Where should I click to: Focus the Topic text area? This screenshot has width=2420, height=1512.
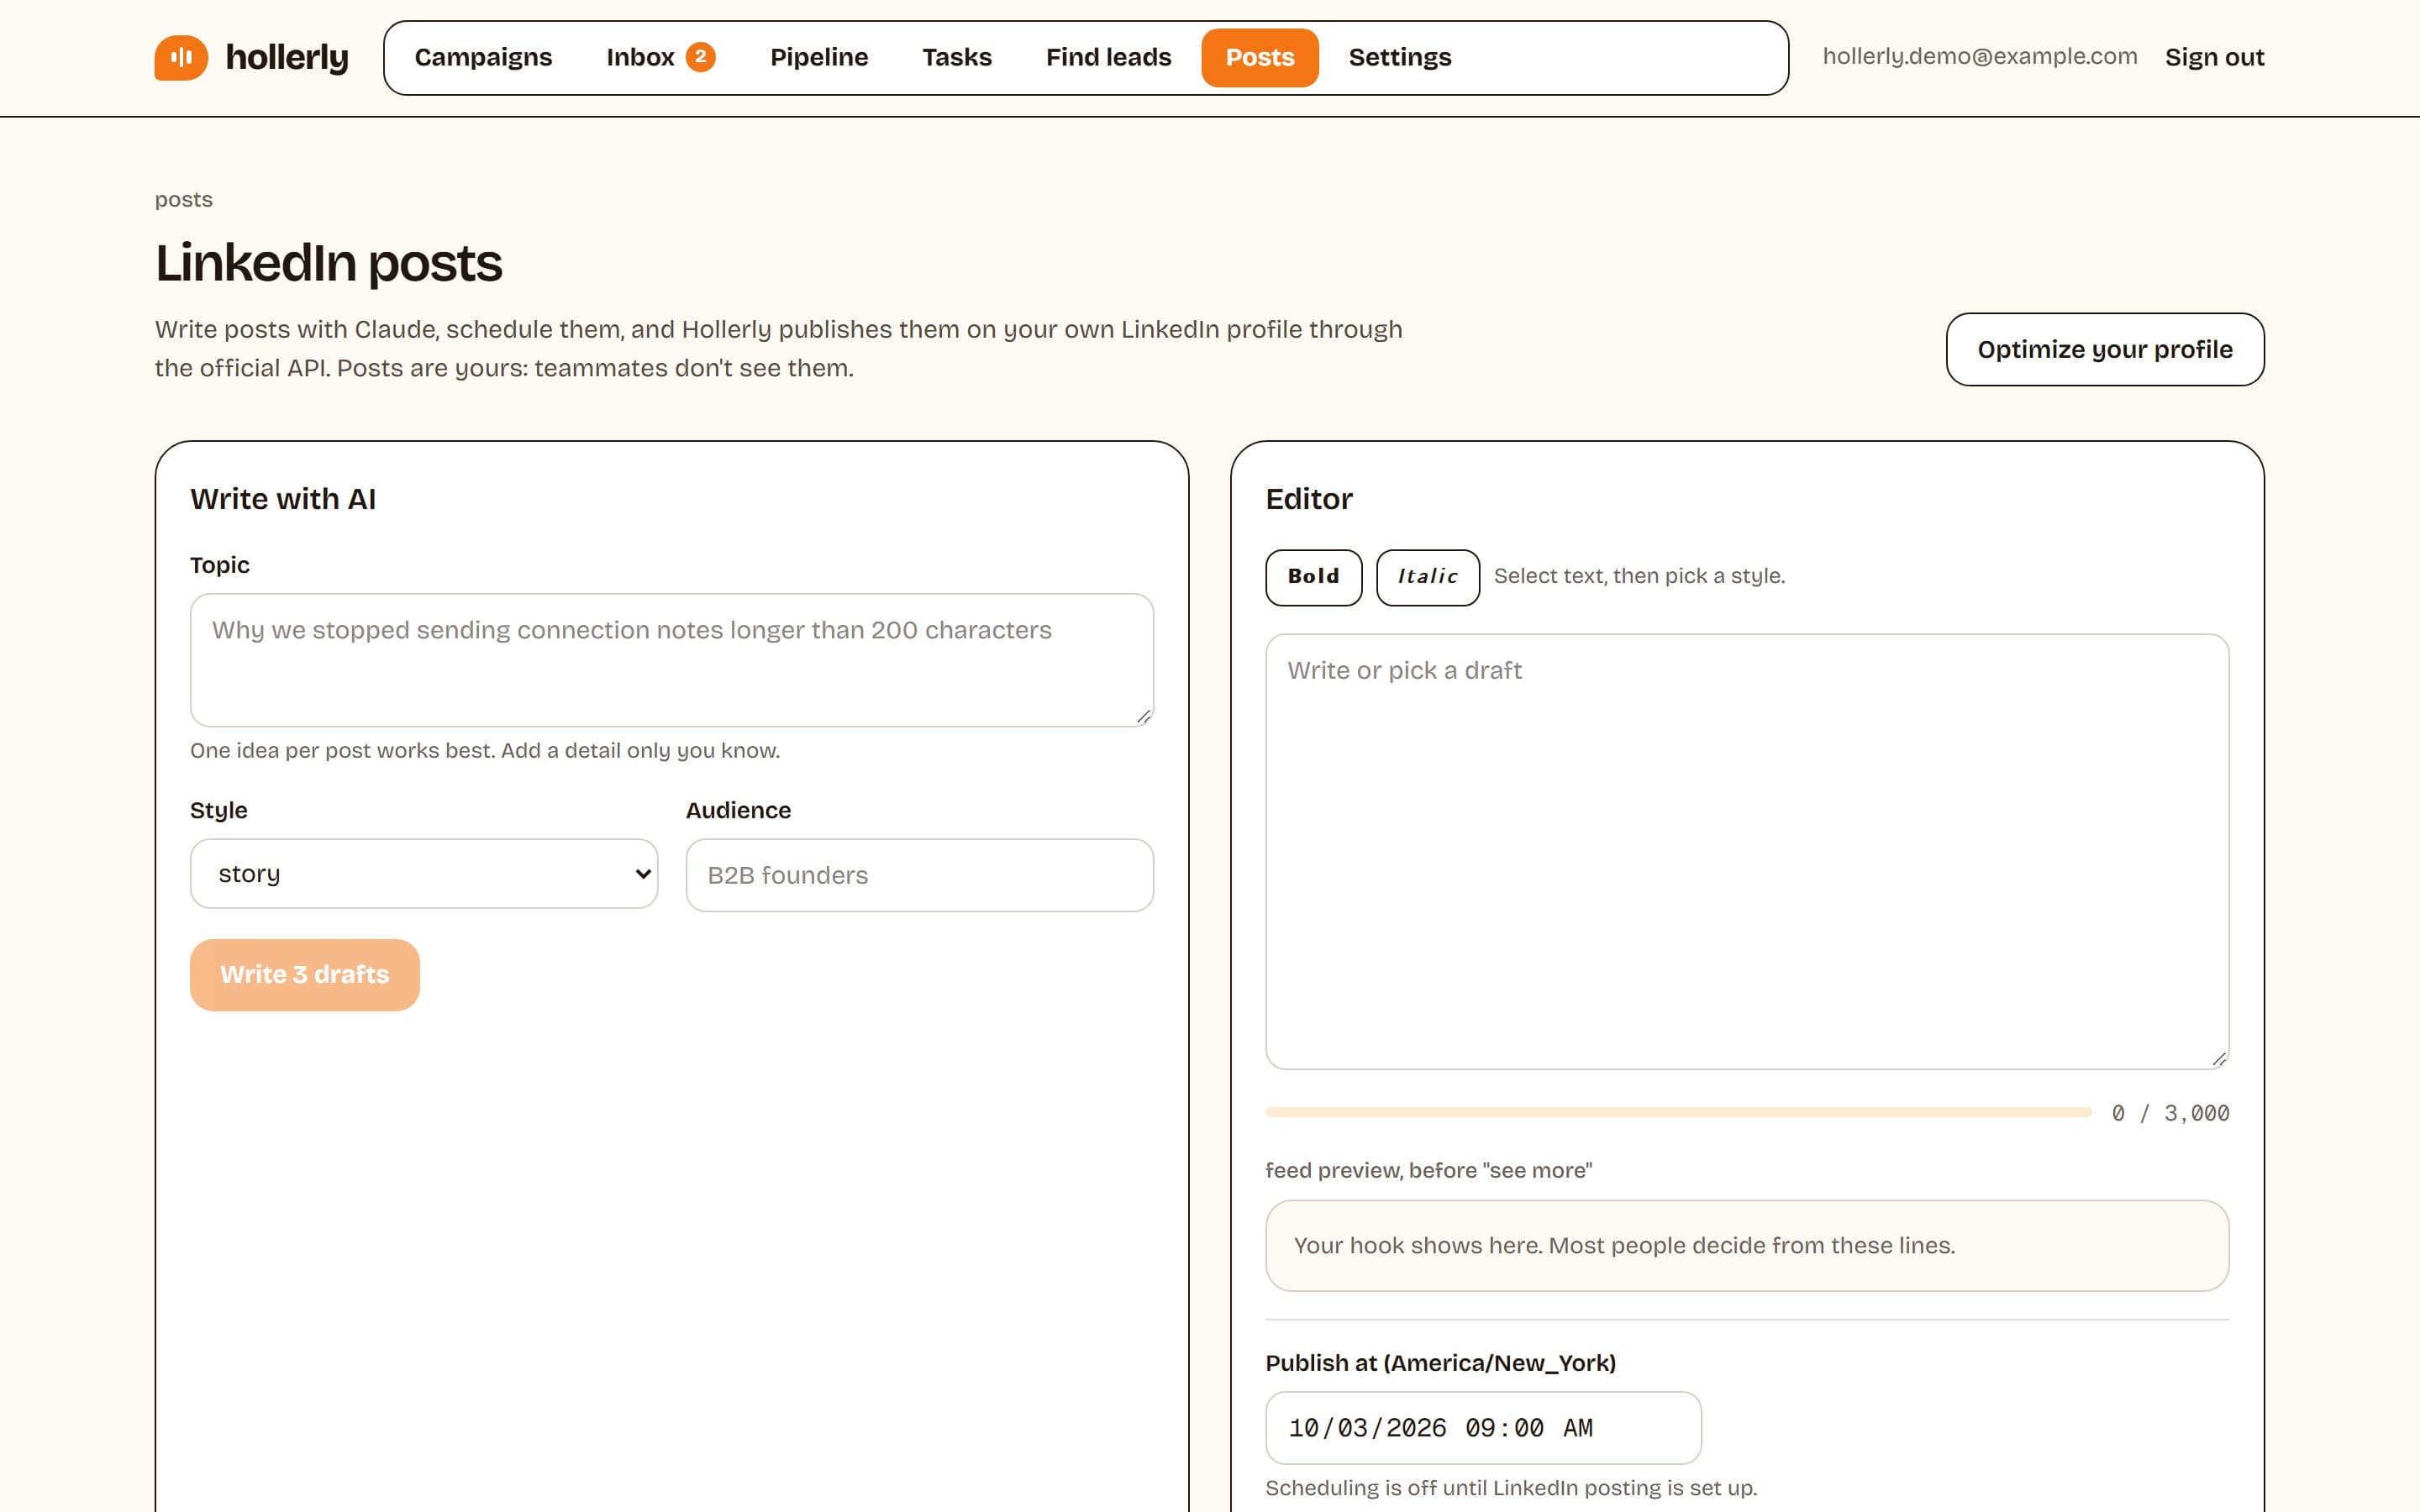[671, 660]
